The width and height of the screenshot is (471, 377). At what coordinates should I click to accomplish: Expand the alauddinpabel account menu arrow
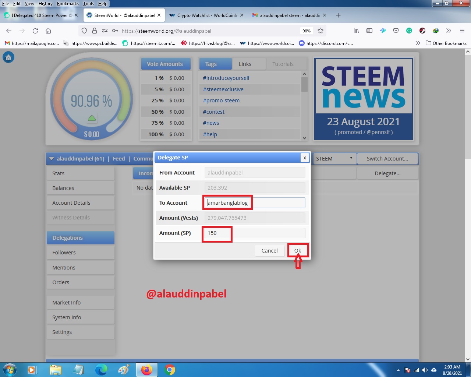52,159
